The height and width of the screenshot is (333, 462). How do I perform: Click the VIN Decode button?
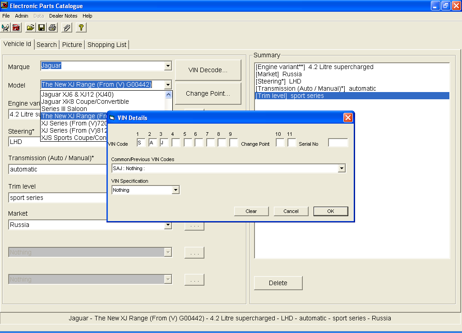pyautogui.click(x=208, y=70)
